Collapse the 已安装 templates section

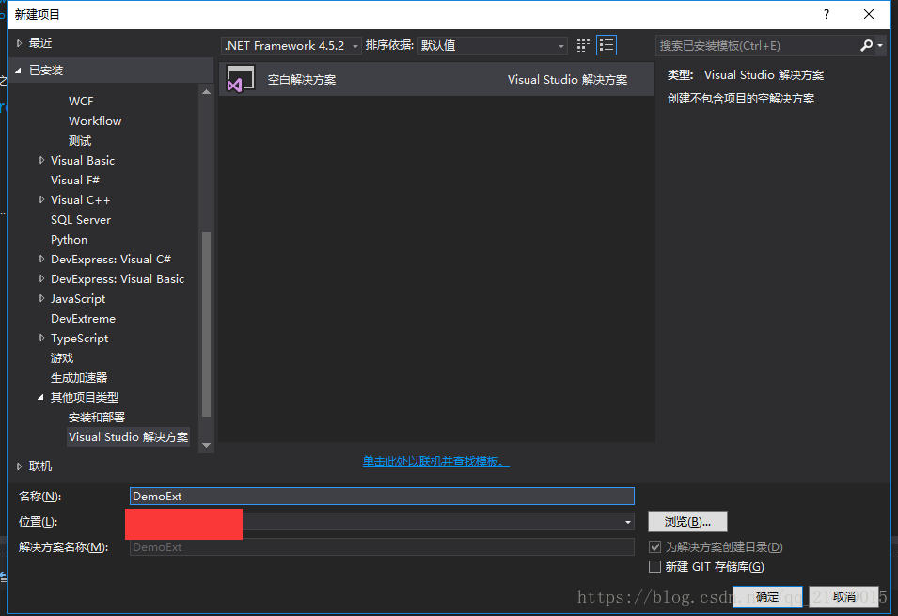[x=19, y=70]
